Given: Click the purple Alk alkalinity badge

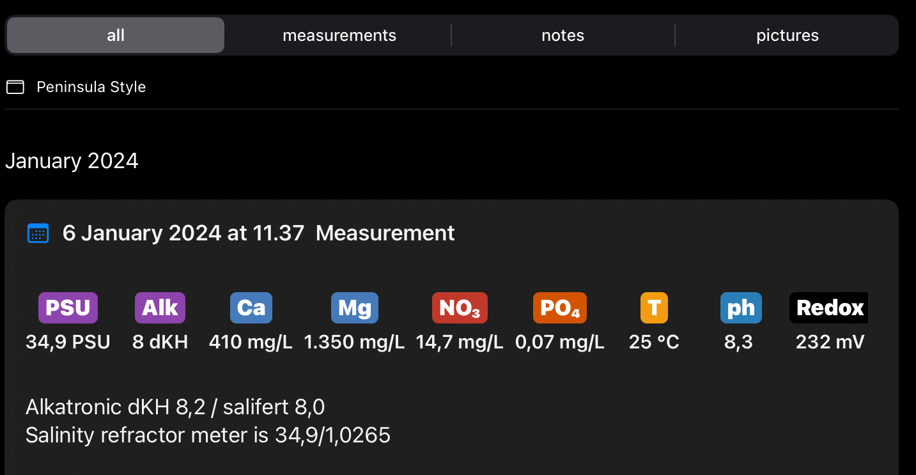Looking at the screenshot, I should coord(160,308).
